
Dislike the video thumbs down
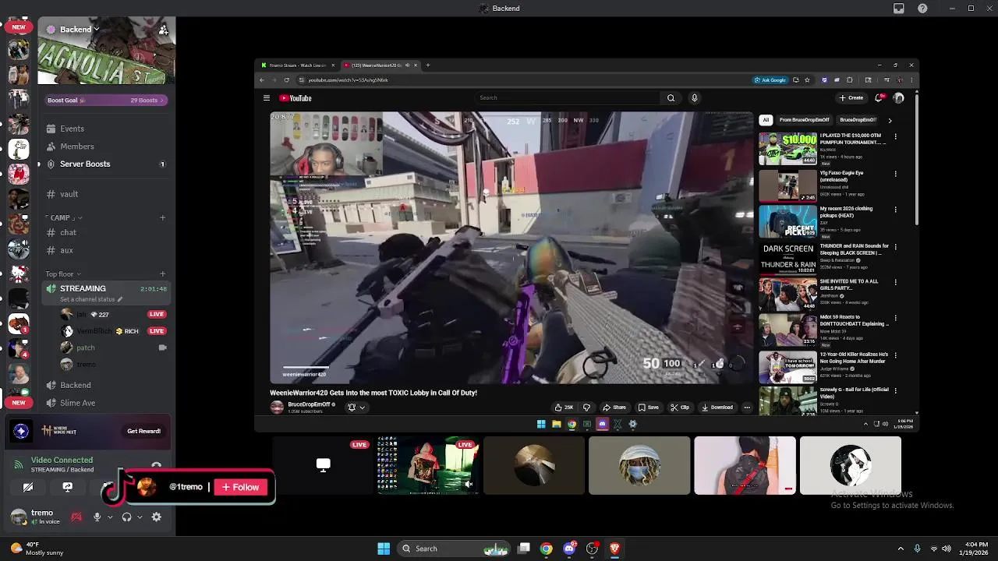pos(586,407)
